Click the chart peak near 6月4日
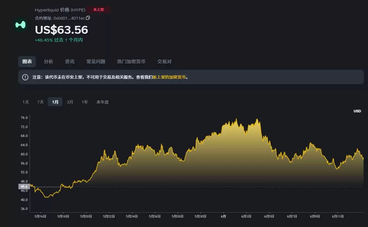The image size is (368, 227). pyautogui.click(x=257, y=119)
